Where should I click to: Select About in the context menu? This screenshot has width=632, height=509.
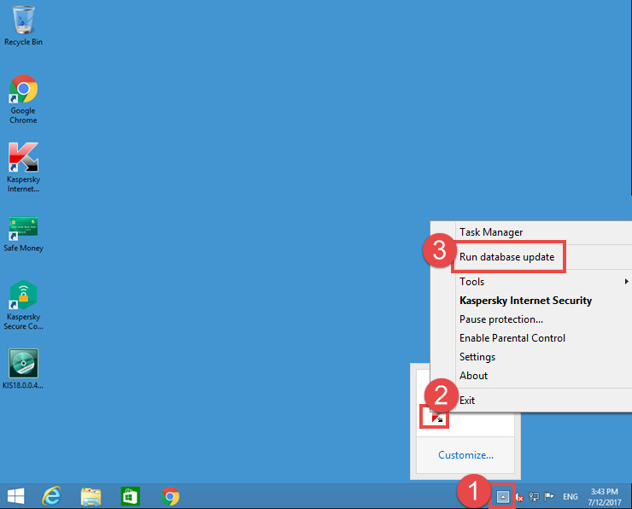pos(531,376)
